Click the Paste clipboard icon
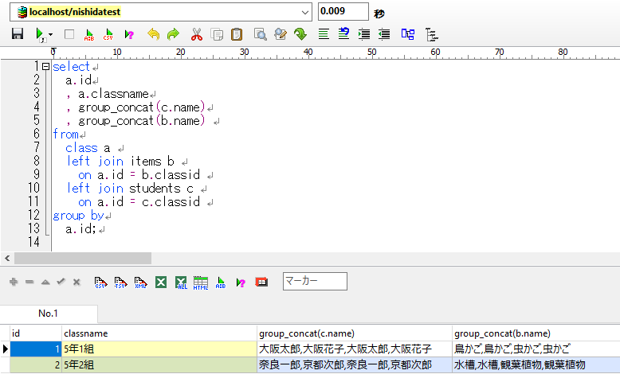 237,34
